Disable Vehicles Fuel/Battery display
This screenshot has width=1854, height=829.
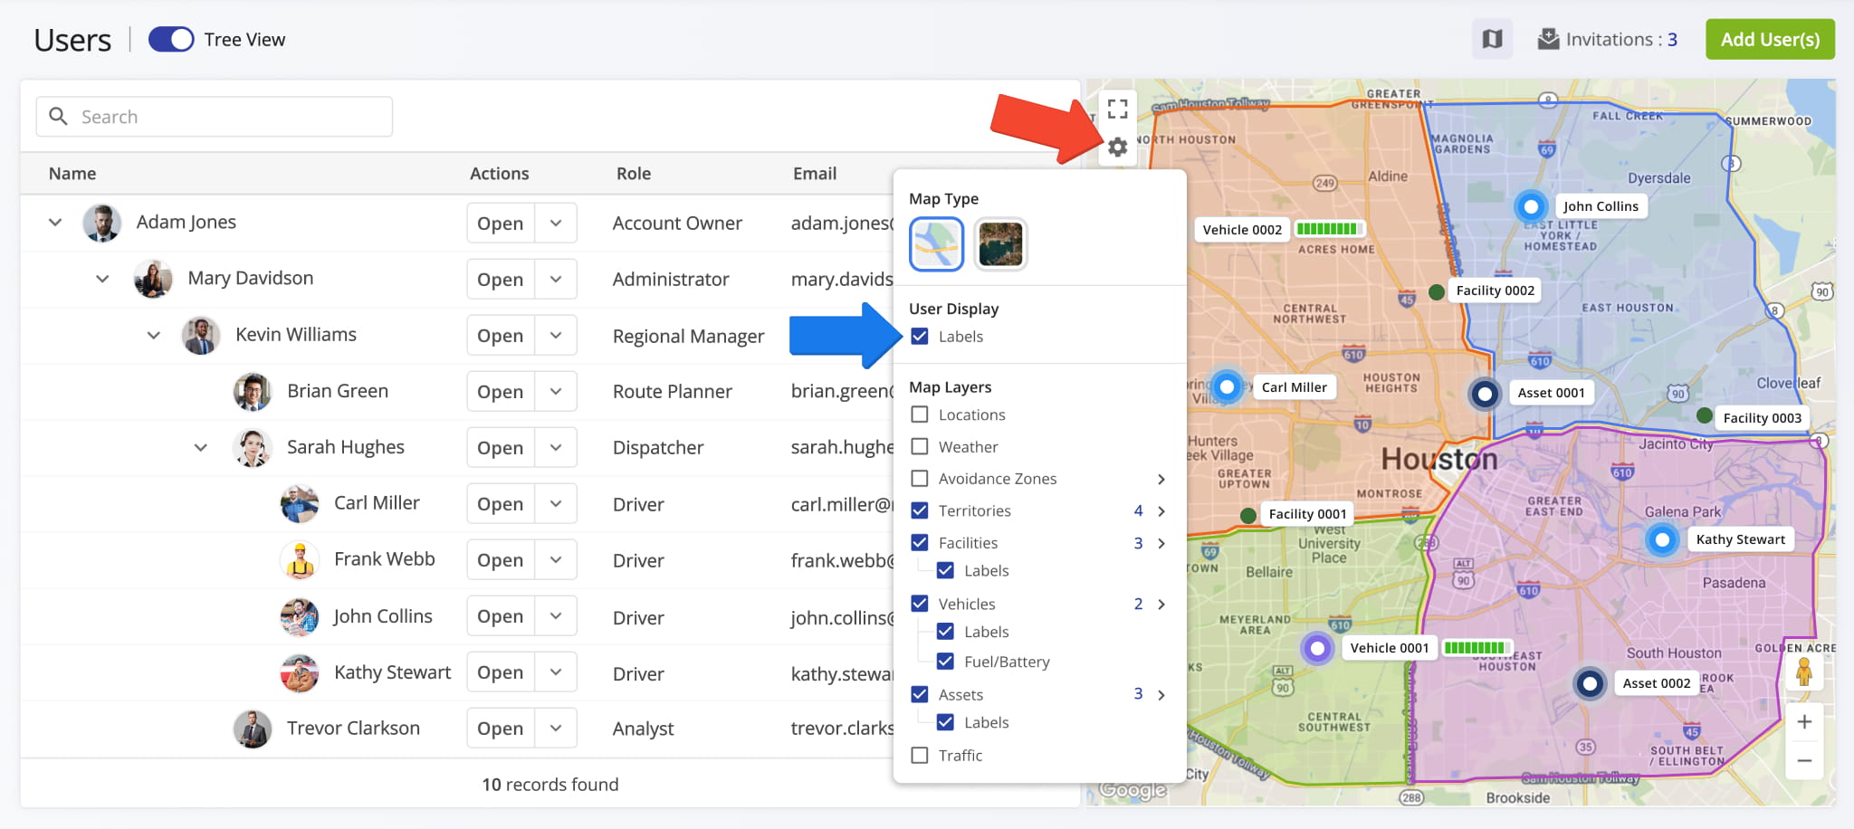pyautogui.click(x=945, y=661)
